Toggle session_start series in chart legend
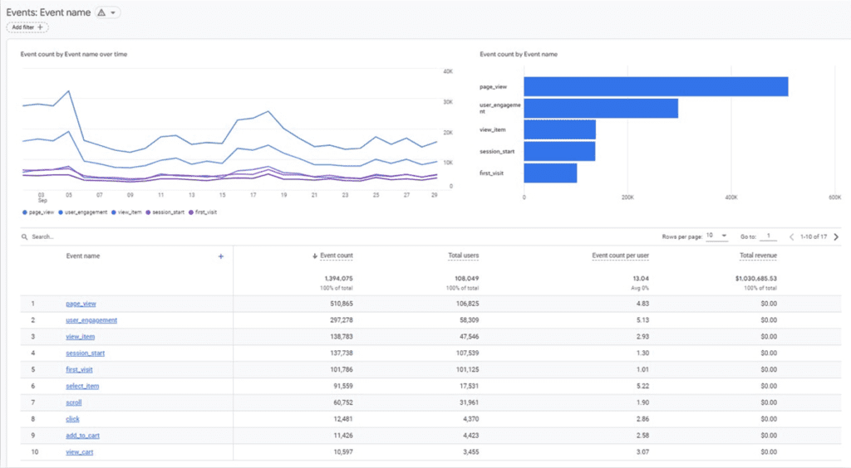The height and width of the screenshot is (468, 851). click(165, 212)
